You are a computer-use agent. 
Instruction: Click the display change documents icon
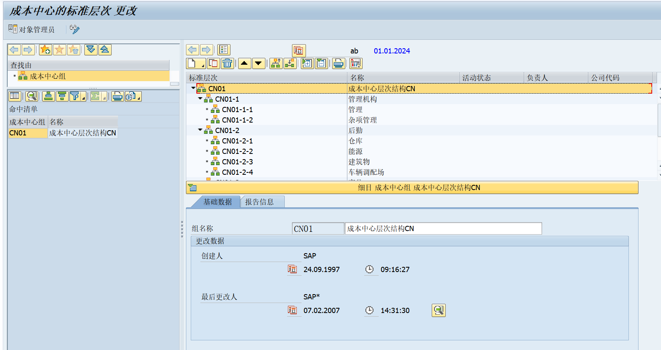[439, 310]
